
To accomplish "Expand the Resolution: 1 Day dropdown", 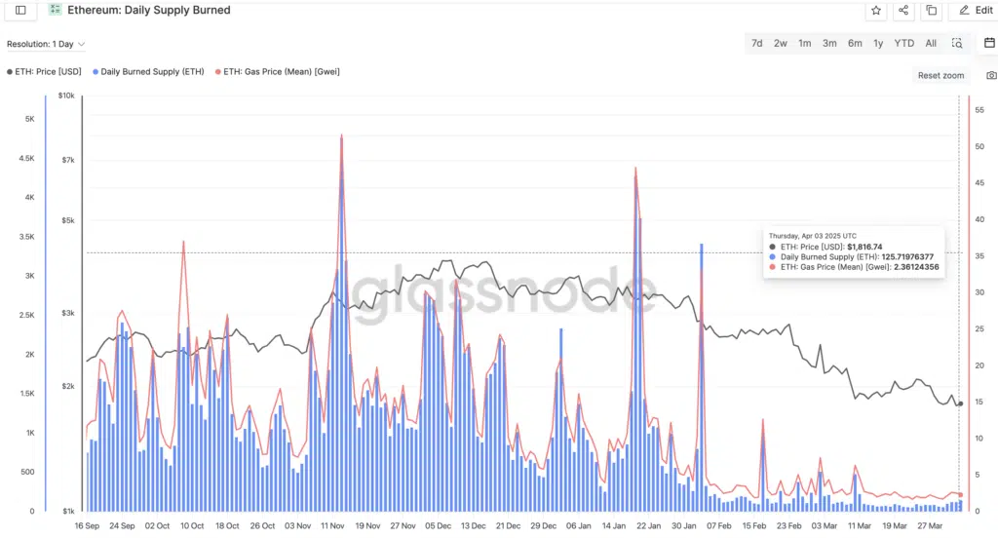I will (x=46, y=44).
